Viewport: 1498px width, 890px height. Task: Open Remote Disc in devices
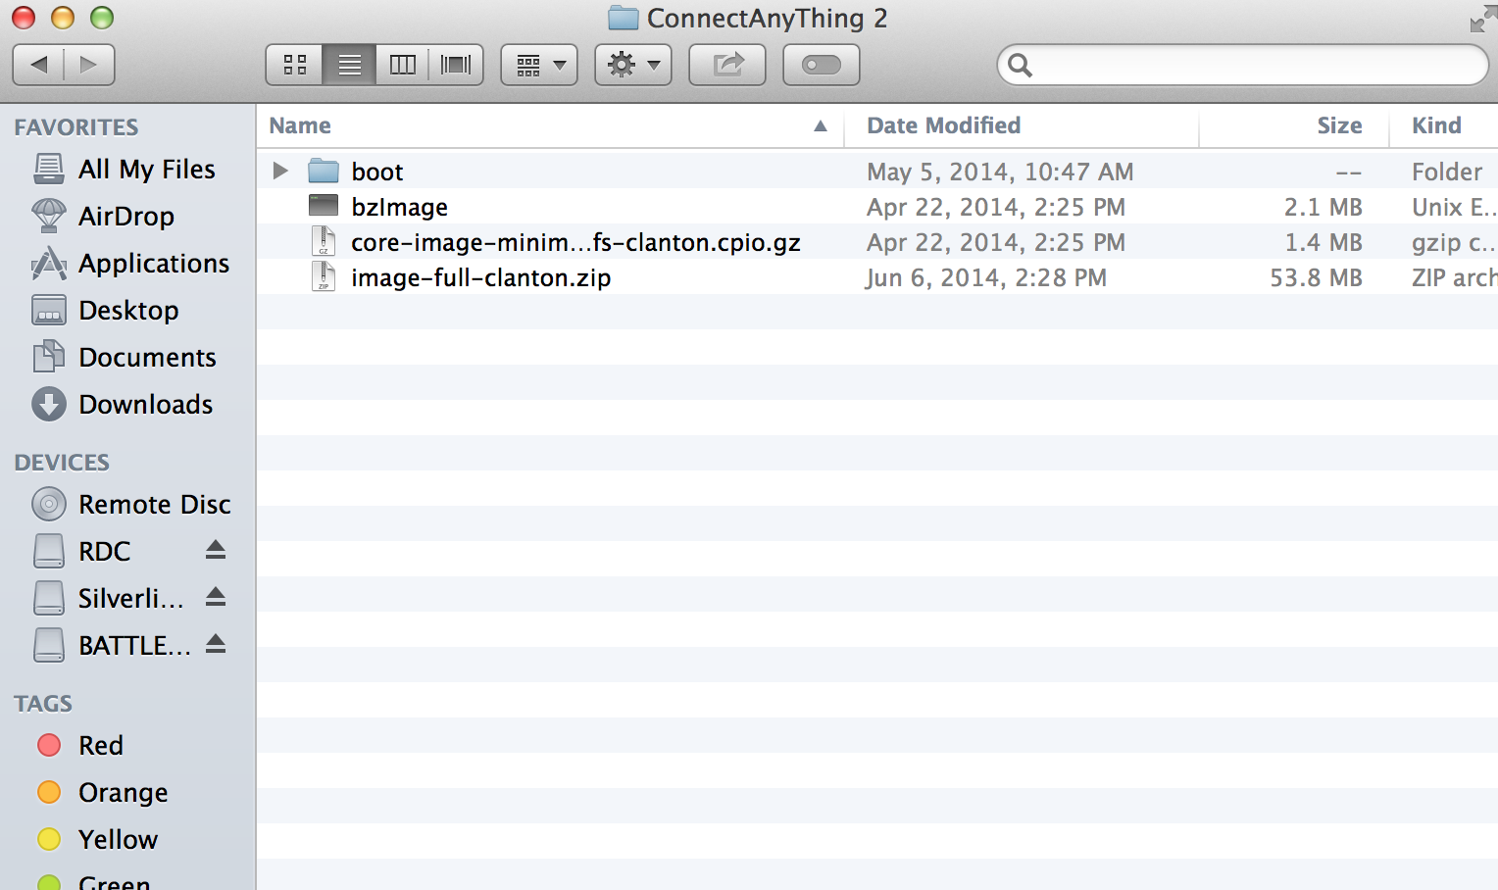click(155, 504)
